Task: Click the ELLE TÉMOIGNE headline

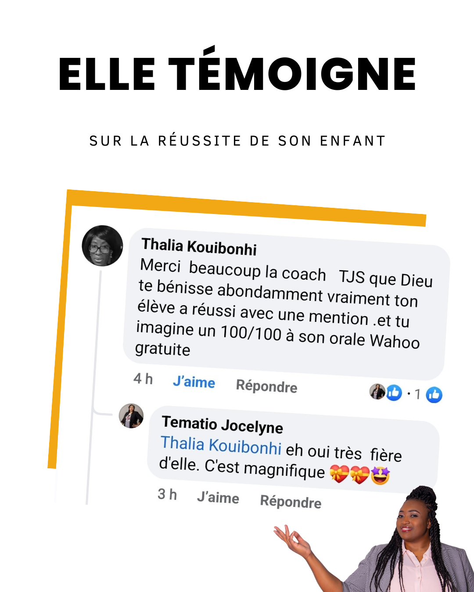Action: click(x=237, y=70)
